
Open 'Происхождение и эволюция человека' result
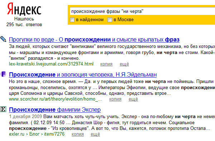pyautogui.click(x=83, y=74)
